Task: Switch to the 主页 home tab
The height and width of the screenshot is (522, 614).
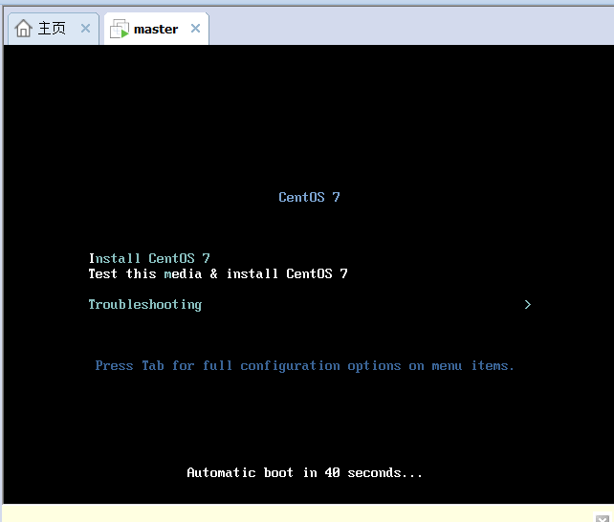Action: click(53, 29)
